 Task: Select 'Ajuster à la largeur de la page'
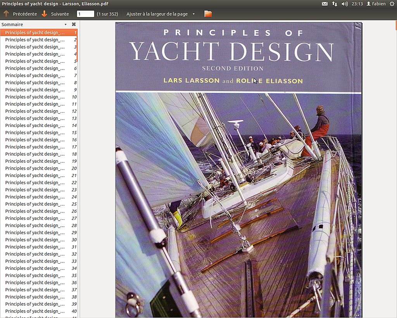(157, 14)
